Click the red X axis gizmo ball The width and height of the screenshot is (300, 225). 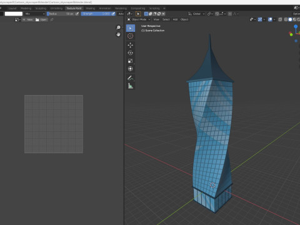point(290,32)
